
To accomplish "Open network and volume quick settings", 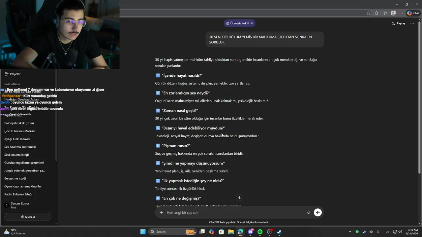I will coord(398,232).
